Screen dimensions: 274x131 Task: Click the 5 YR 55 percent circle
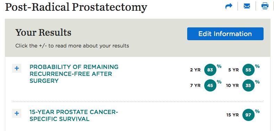248,70
